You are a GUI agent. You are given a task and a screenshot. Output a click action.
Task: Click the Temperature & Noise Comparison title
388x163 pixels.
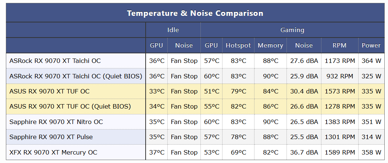pyautogui.click(x=195, y=13)
